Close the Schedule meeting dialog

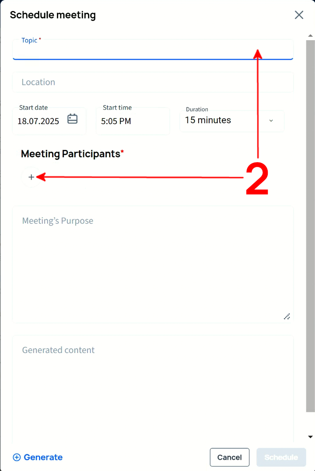(x=299, y=15)
